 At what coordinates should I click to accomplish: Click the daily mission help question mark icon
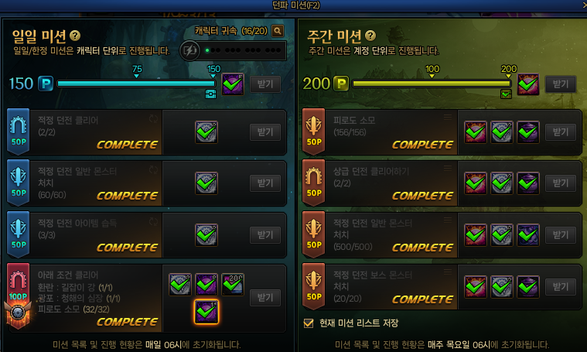pyautogui.click(x=75, y=36)
